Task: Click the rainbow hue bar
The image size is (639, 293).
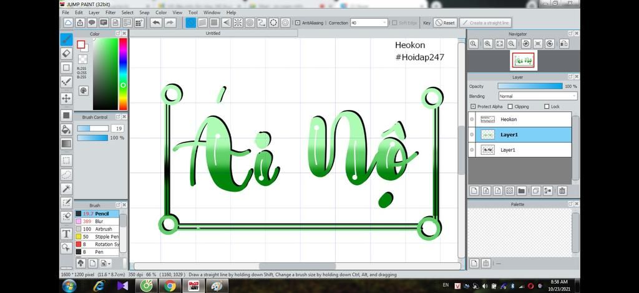Action: pos(123,74)
